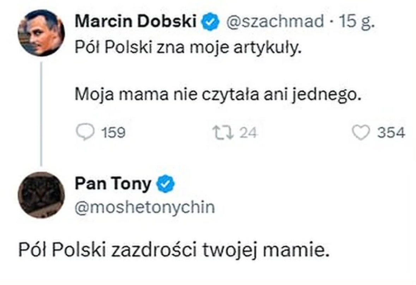Screen dimensions: 416x285
Task: Click the 354 likes count
Action: (391, 133)
